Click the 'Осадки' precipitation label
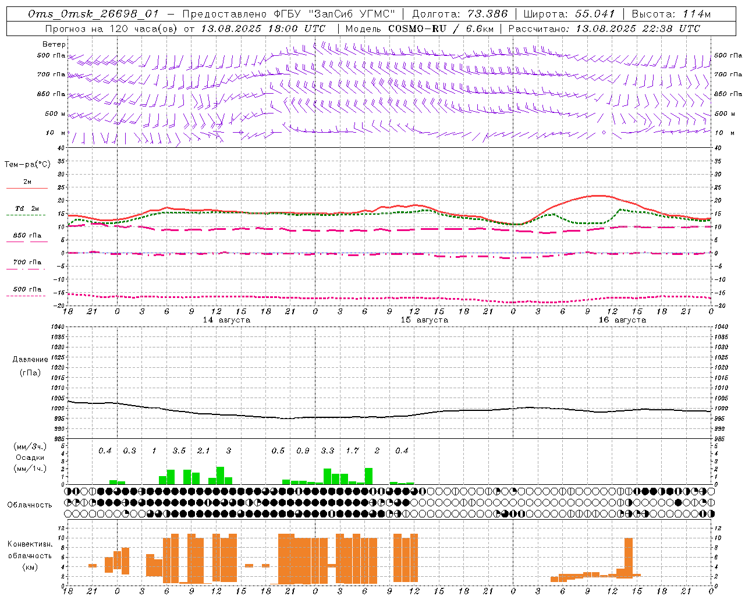Image resolution: width=745 pixels, height=596 pixels. (30, 457)
